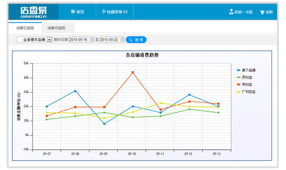Go to 首页 in top navigation
Image resolution: width=286 pixels, height=170 pixels.
pos(77,12)
